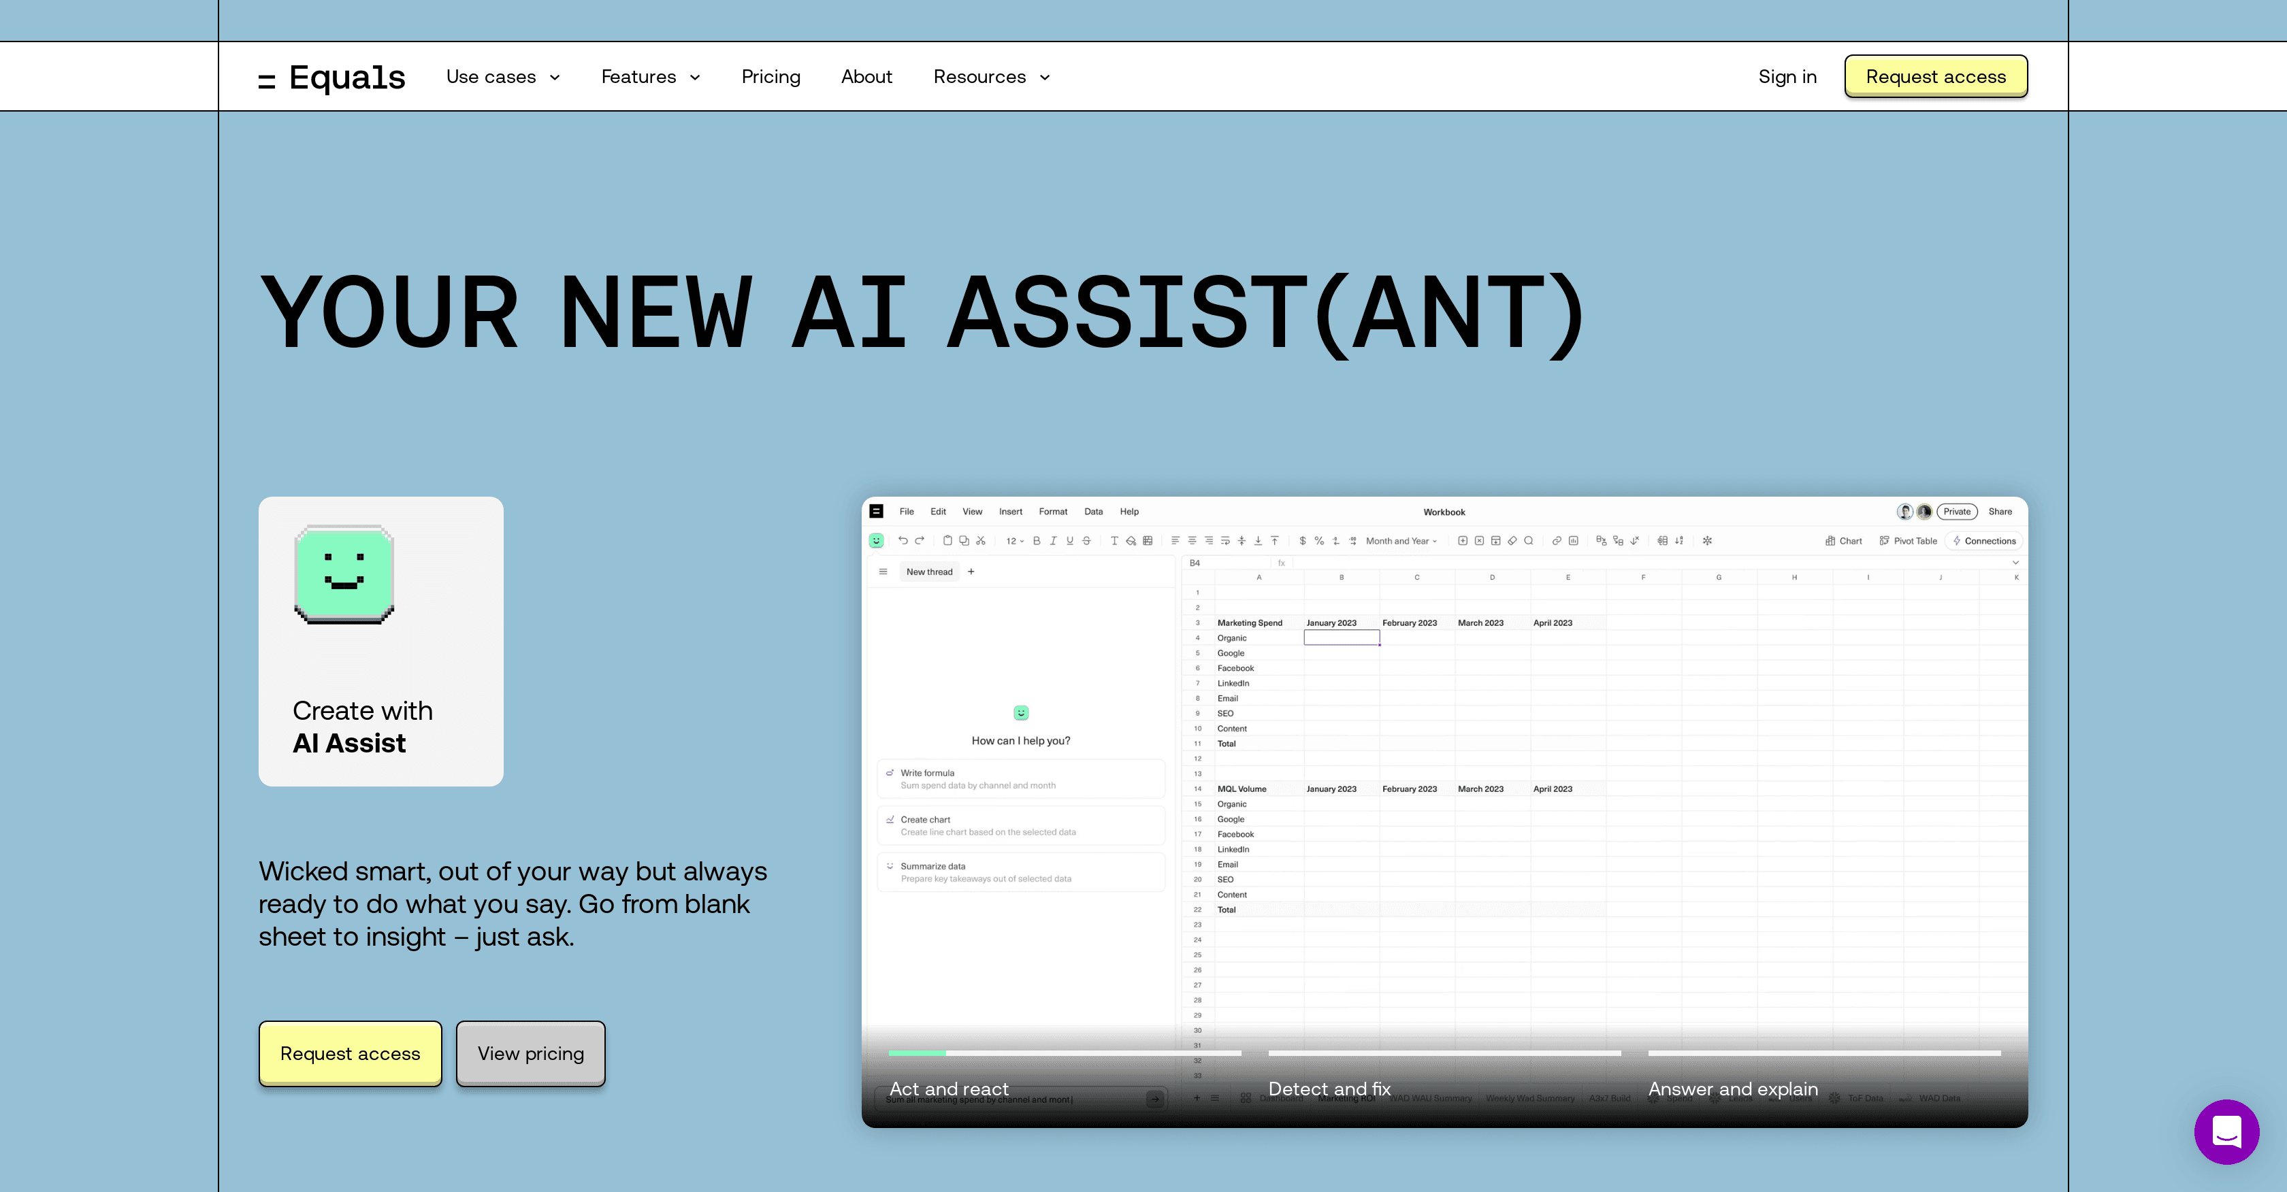The image size is (2287, 1192).
Task: Open the Pricing page in the top navigation
Action: coord(771,77)
